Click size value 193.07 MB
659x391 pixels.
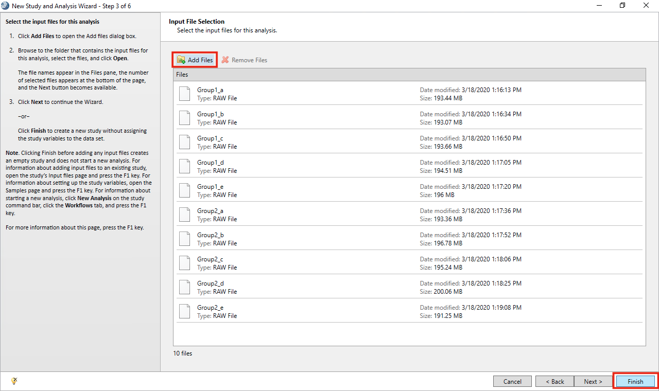(448, 122)
